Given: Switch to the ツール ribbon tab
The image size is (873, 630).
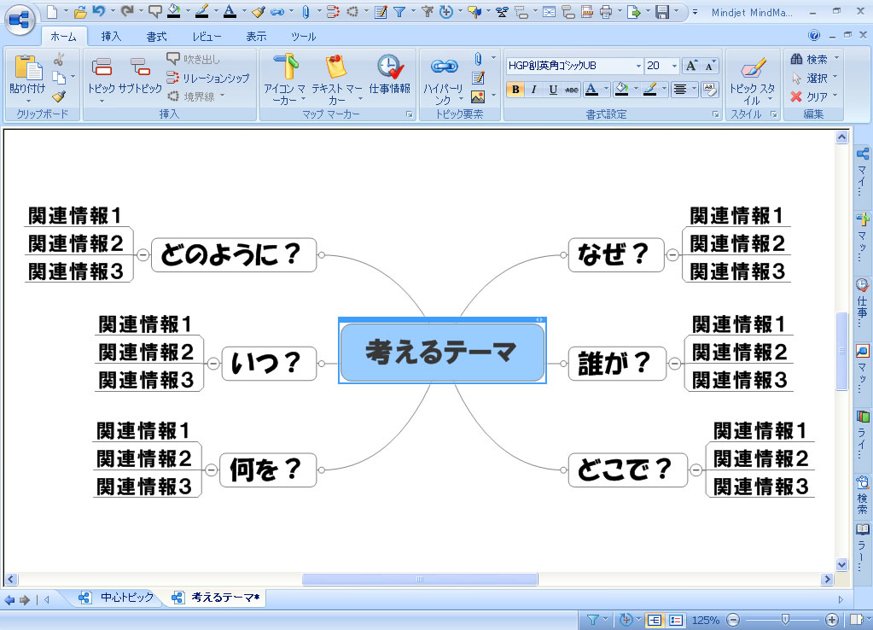Looking at the screenshot, I should 304,36.
